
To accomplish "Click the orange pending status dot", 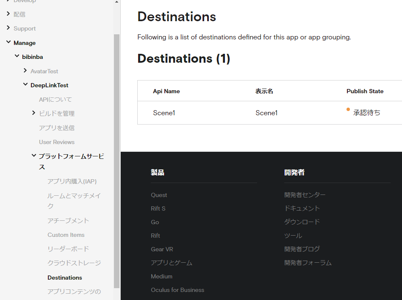I will point(348,109).
